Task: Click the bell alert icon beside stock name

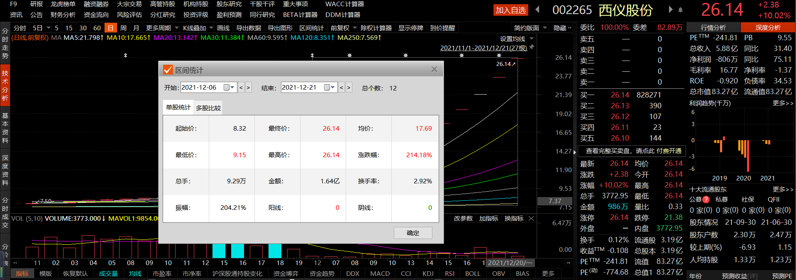Action: click(x=681, y=10)
